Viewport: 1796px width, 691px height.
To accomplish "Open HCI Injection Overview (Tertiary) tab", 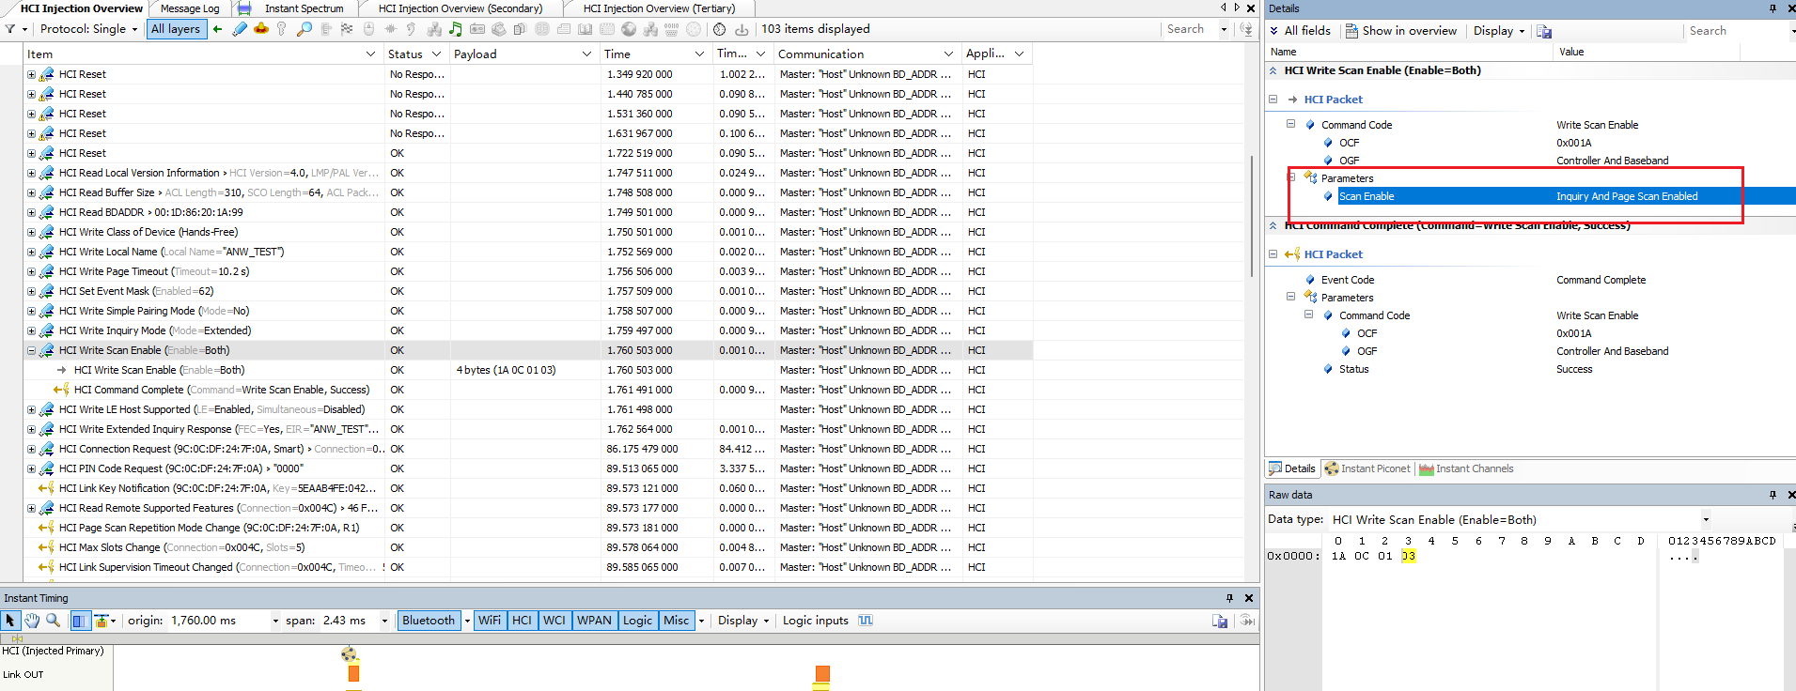I will tap(659, 8).
